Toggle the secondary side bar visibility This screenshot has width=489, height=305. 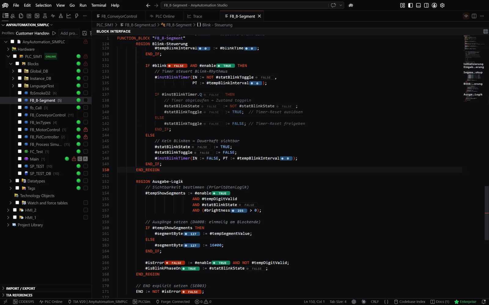pyautogui.click(x=426, y=5)
